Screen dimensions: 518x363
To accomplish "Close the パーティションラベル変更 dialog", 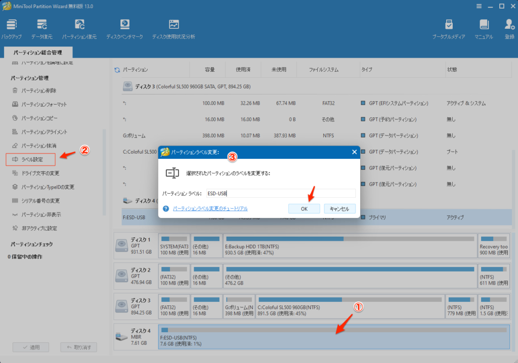I will (x=354, y=152).
